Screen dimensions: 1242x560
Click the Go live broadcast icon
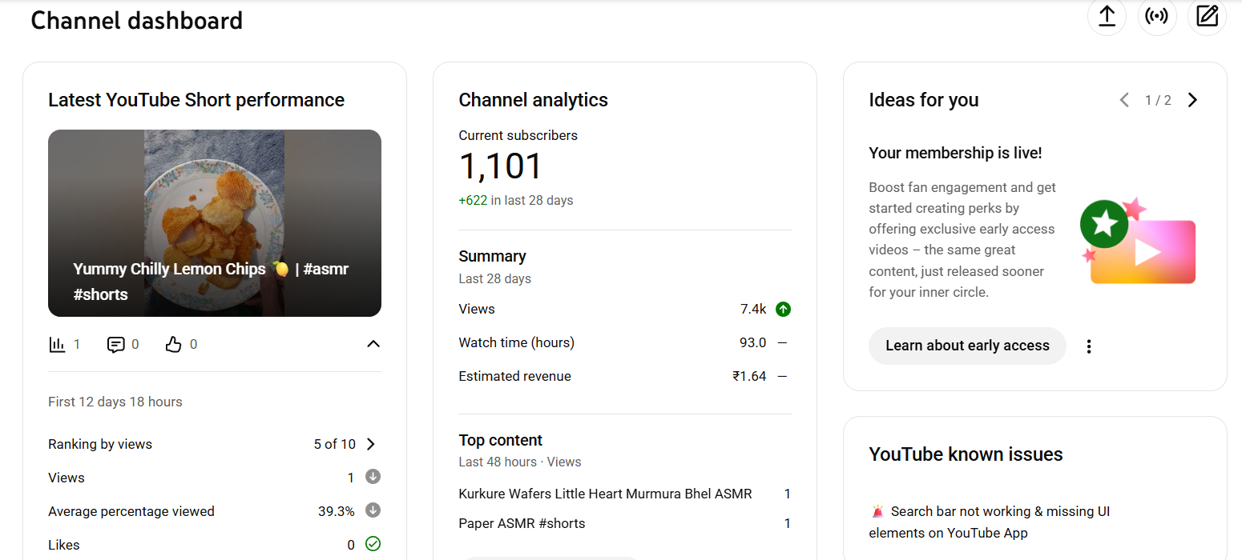(x=1157, y=17)
